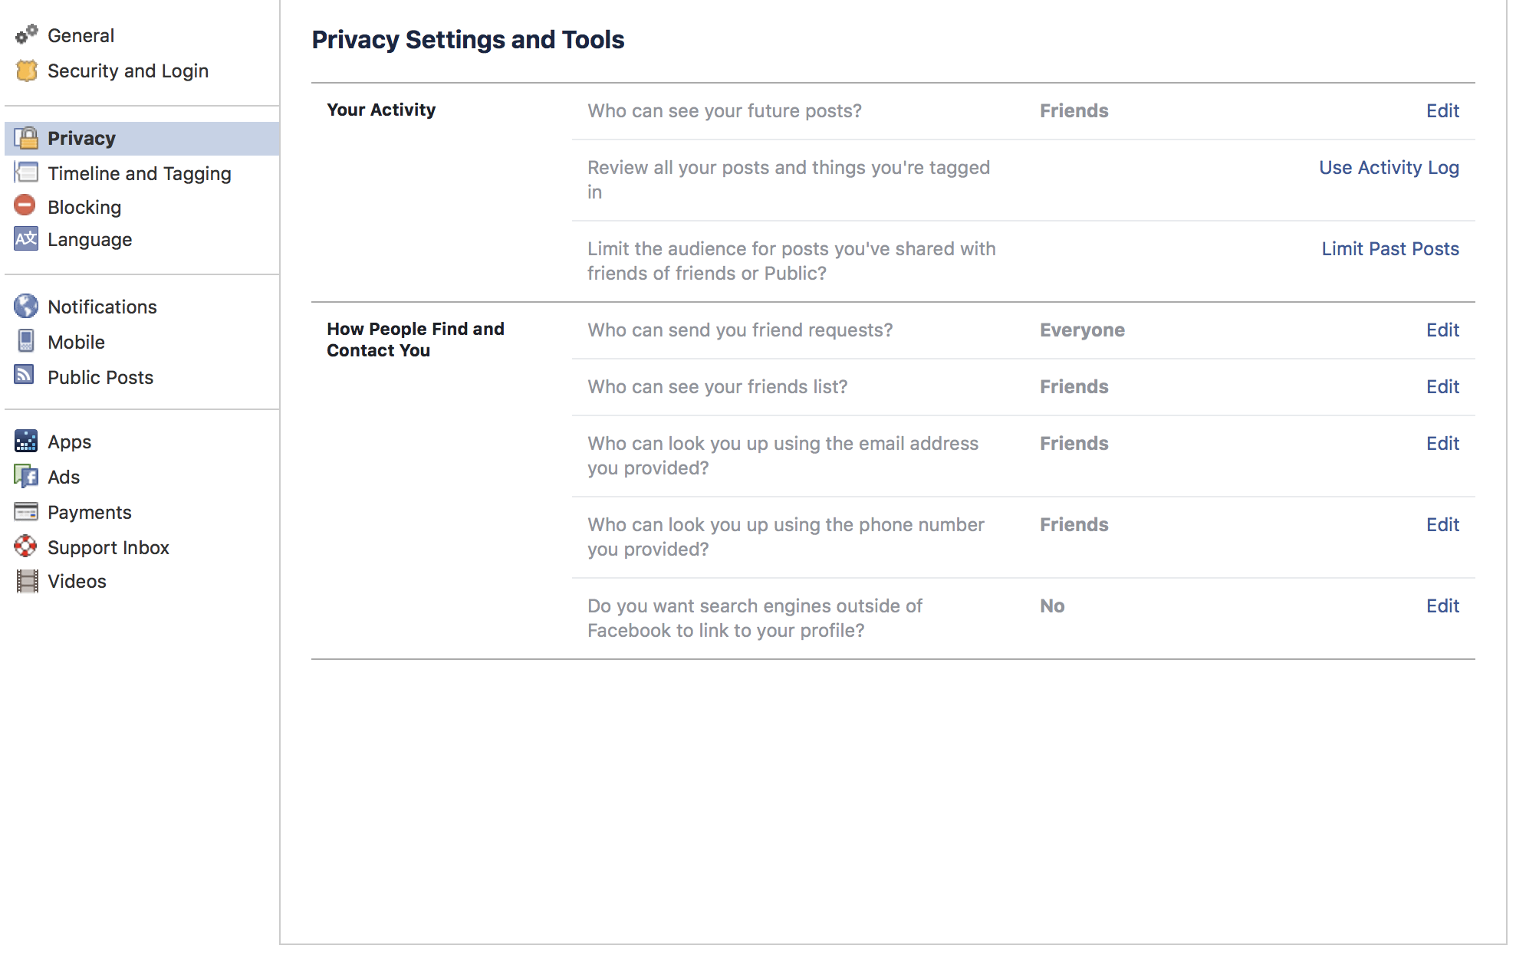Edit who can see future posts
Viewport: 1516px width, 955px height.
[x=1443, y=109]
